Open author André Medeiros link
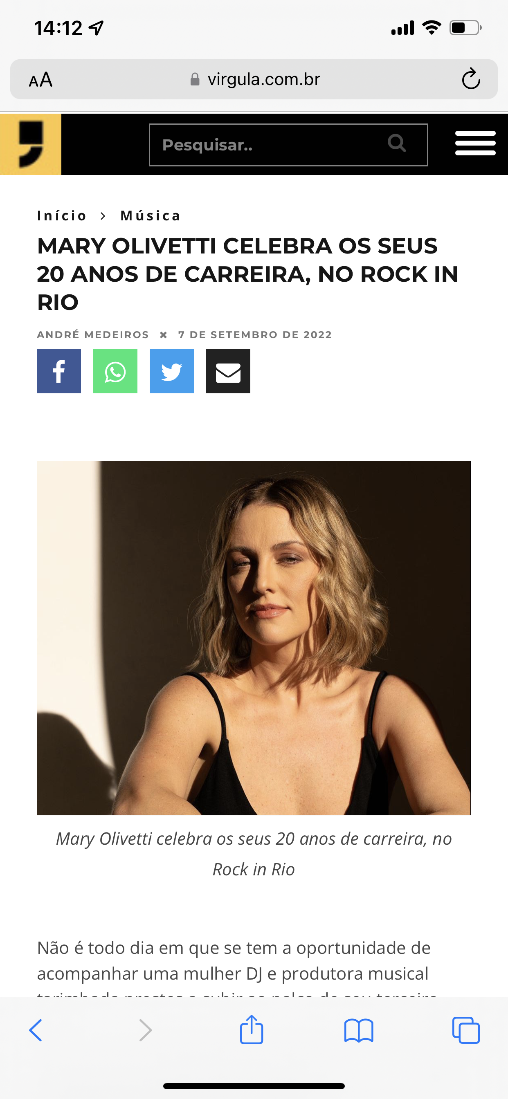 (x=92, y=334)
